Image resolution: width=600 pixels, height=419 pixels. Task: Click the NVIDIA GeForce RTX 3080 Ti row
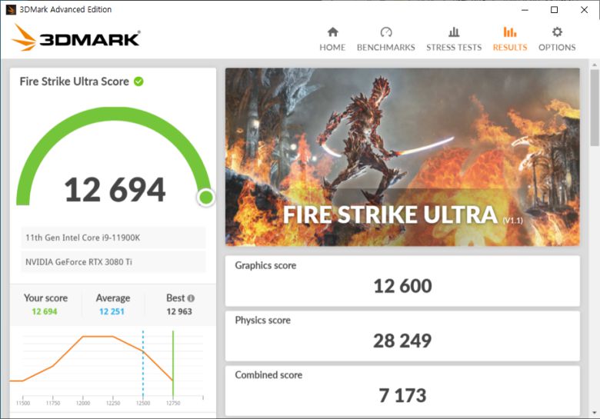(113, 262)
